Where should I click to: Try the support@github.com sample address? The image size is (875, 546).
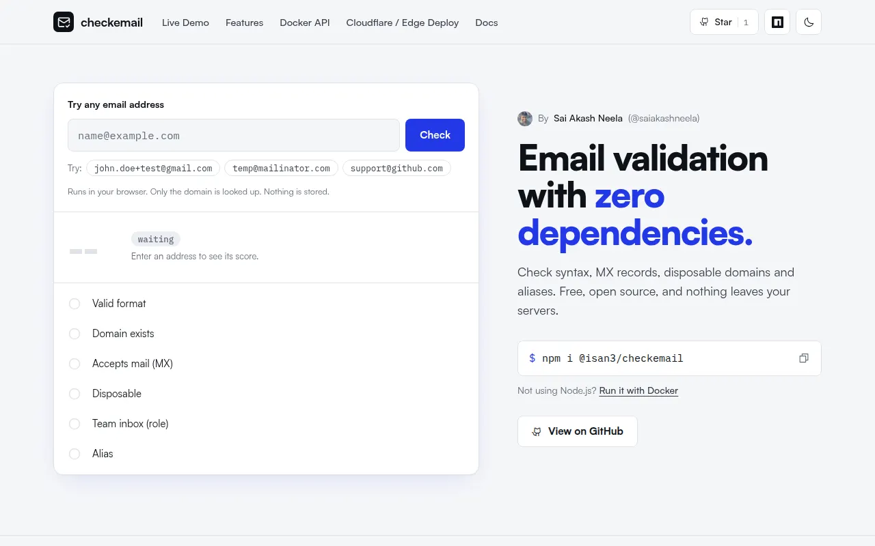[396, 168]
